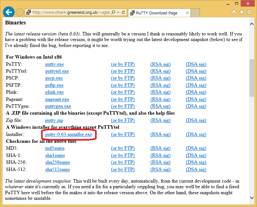This screenshot has height=207, width=257.
Task: Download puttytel.exe link
Action: point(57,71)
